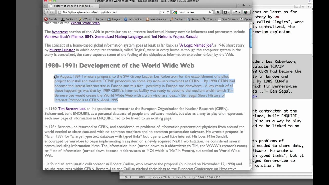Click the highlighted Ben Segal quote paragraph
This screenshot has height=185, width=329.
point(144,88)
